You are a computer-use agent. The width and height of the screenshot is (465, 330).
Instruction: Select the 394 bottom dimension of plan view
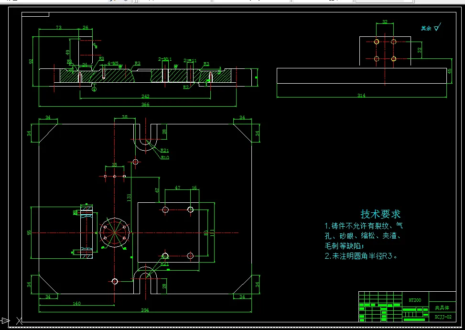tap(144, 309)
